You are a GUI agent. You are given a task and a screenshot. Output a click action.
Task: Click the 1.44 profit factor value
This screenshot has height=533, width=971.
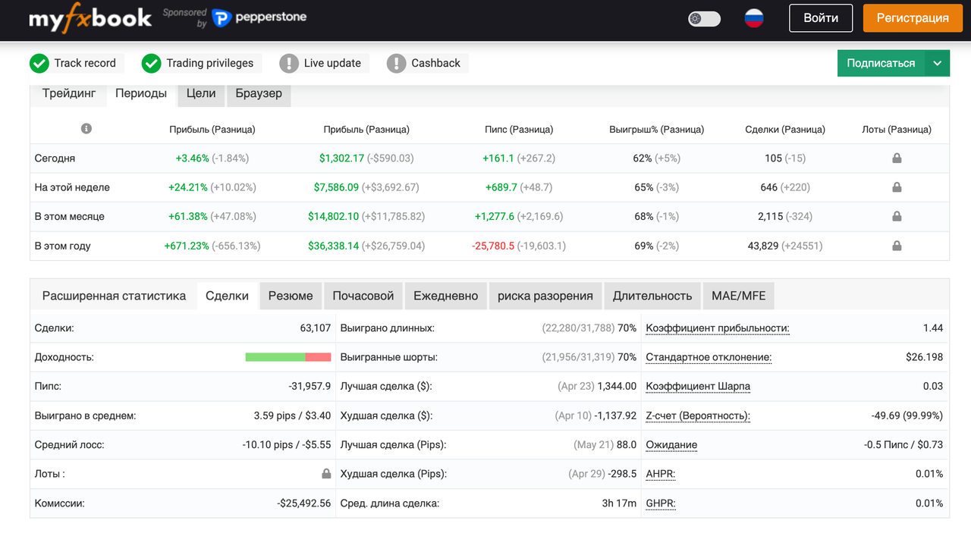933,328
